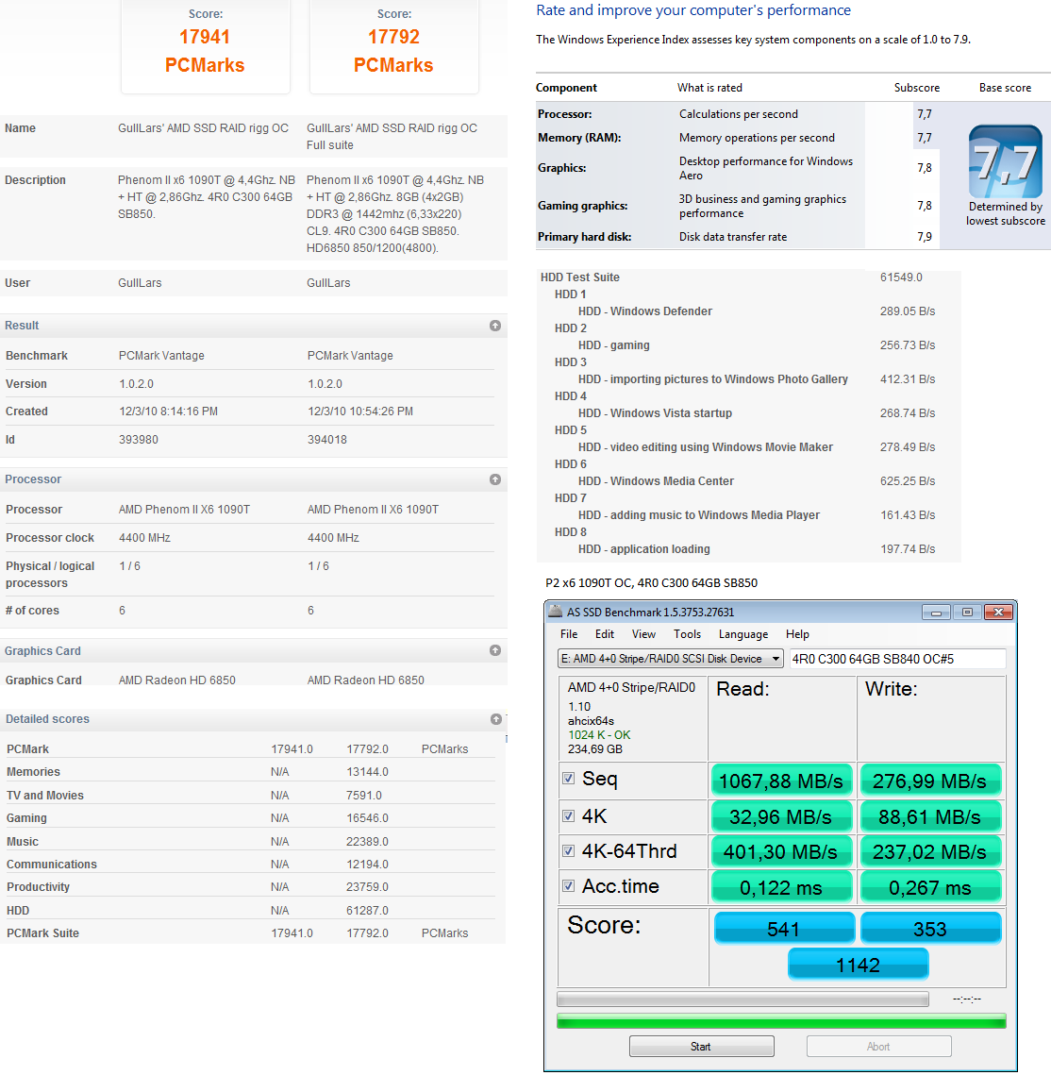The height and width of the screenshot is (1075, 1051).
Task: Click the 4R0 C300 64GB SB840 OC#5 text field
Action: 897,659
